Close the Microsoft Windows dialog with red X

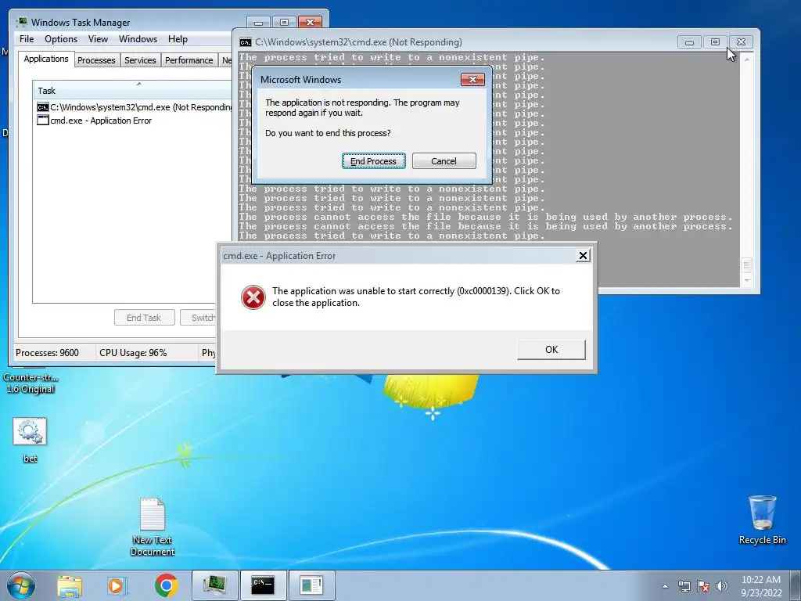click(x=472, y=79)
